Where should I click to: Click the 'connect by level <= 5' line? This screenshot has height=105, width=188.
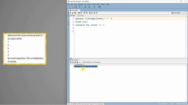(x=90, y=25)
